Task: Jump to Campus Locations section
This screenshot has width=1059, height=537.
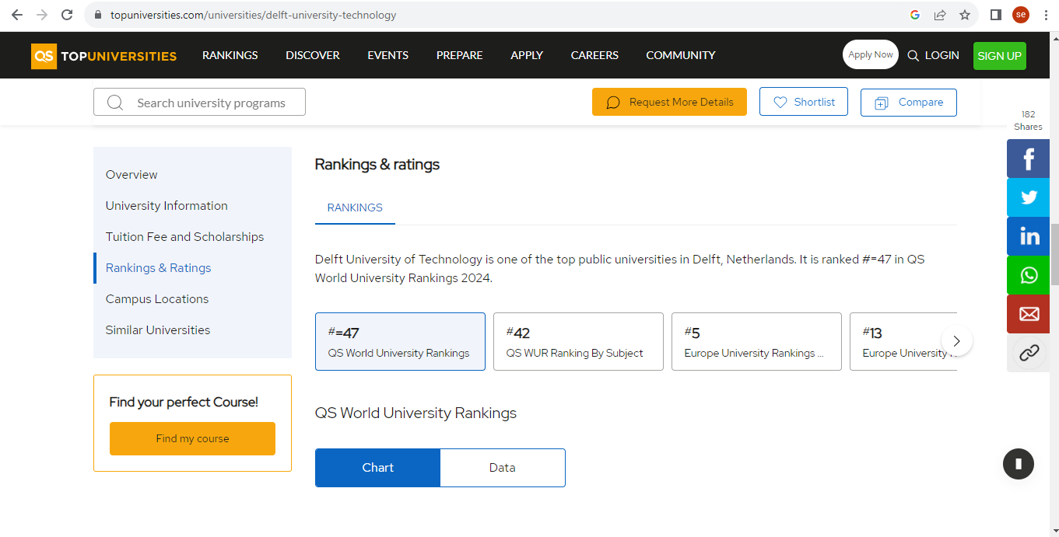Action: tap(157, 299)
